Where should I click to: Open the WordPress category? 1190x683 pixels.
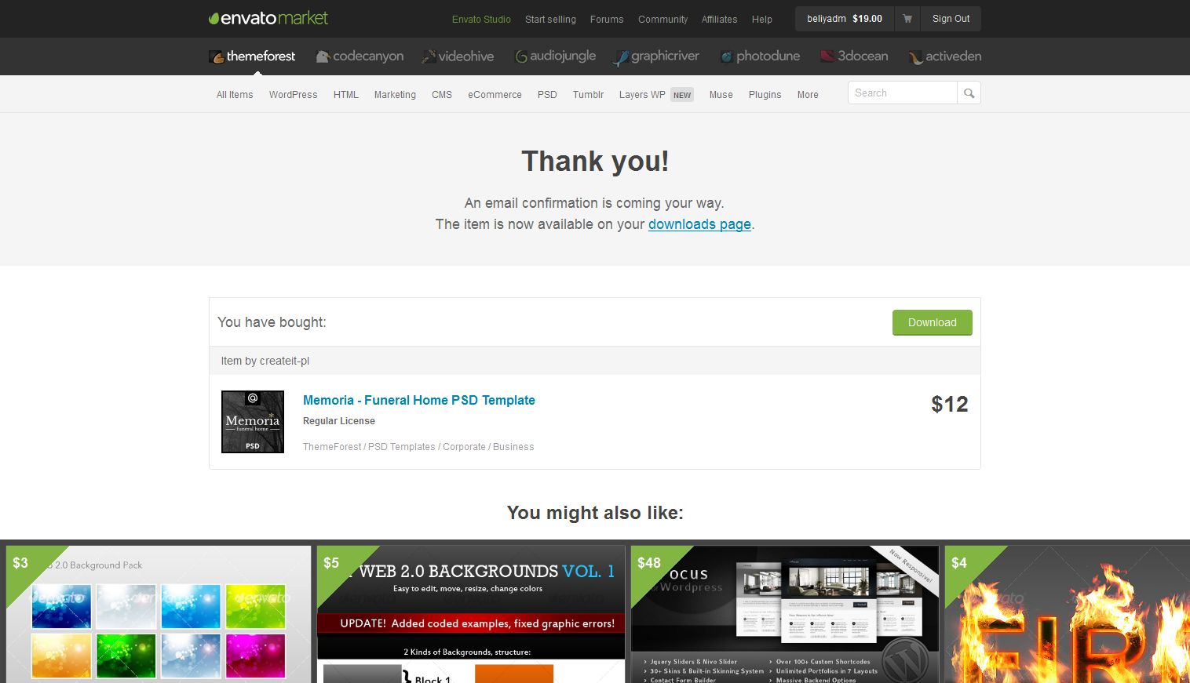tap(294, 95)
